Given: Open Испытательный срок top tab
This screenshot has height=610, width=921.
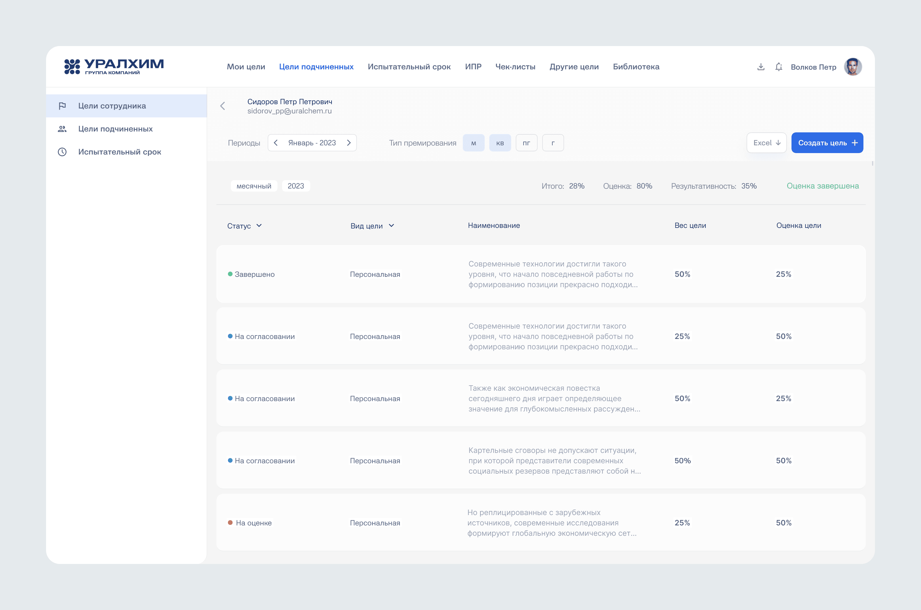Looking at the screenshot, I should [409, 67].
